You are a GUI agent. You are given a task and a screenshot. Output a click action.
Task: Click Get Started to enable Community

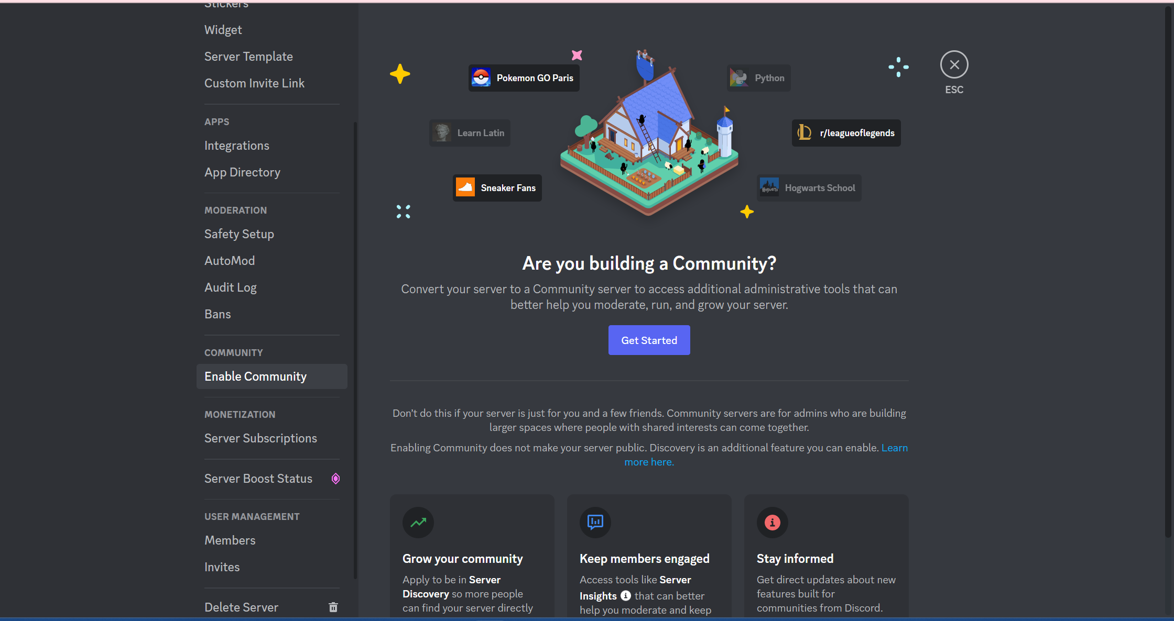coord(649,340)
